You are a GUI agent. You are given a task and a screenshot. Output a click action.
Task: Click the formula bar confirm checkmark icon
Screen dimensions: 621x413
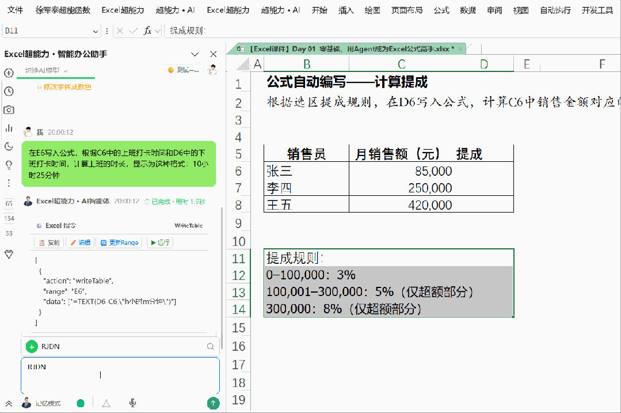tap(134, 31)
